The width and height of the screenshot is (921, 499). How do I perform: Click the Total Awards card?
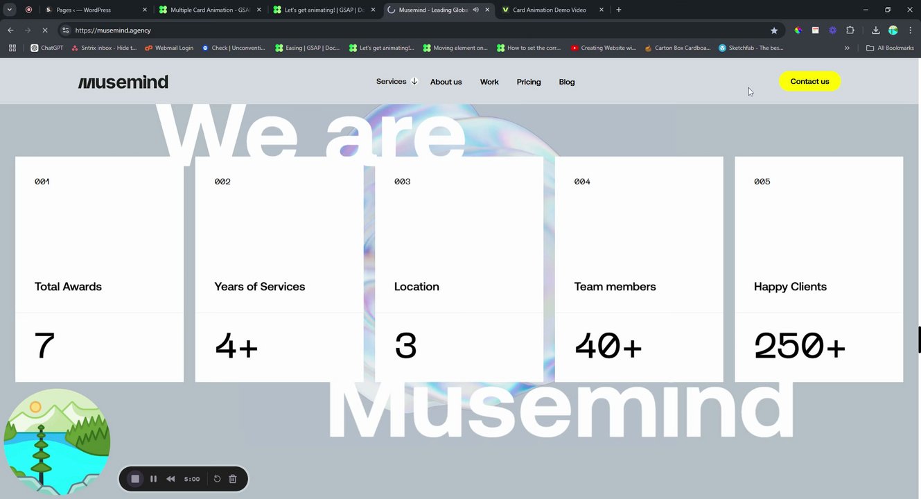pyautogui.click(x=99, y=269)
